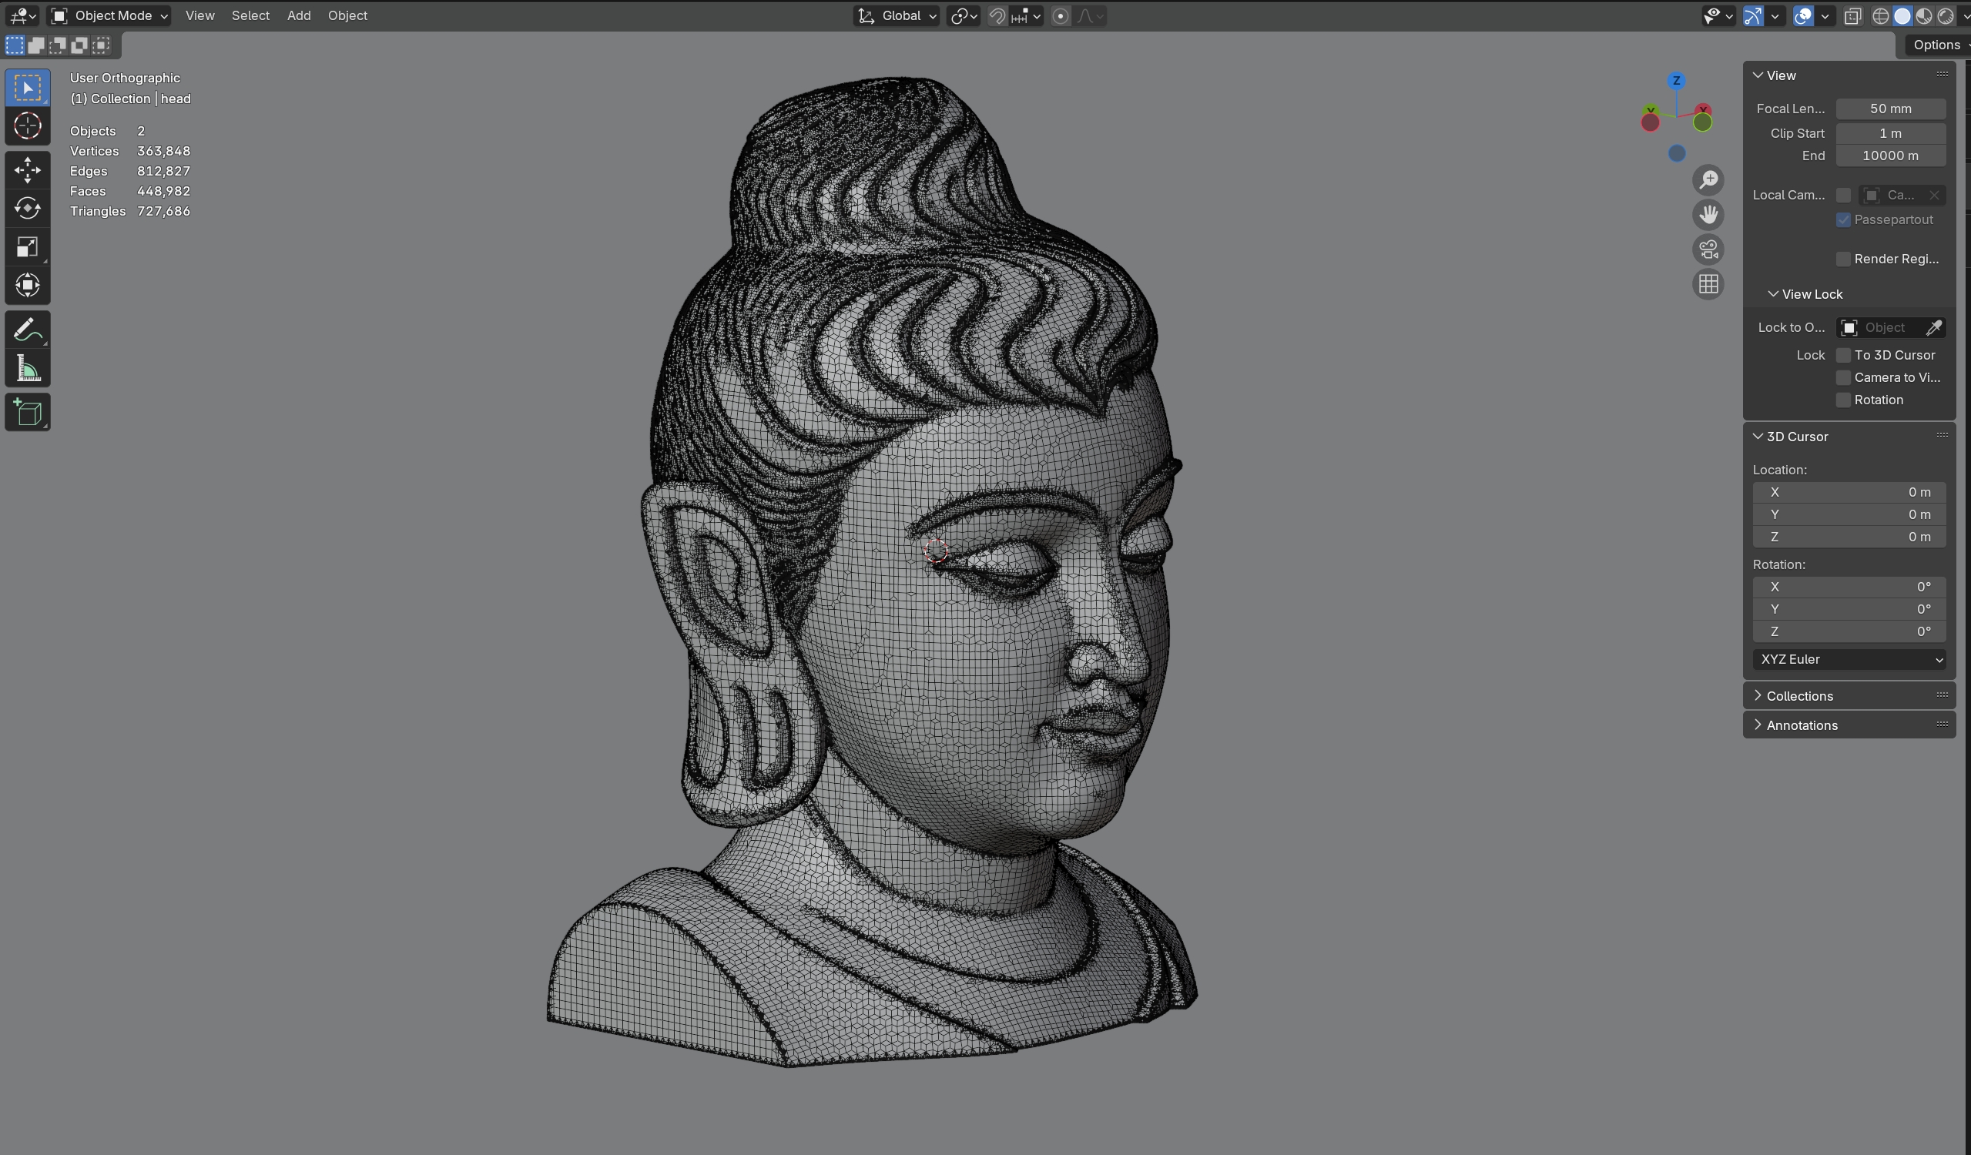
Task: Switch to orthographic grid view icon
Action: [x=1708, y=284]
